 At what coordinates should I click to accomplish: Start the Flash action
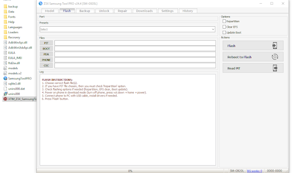[253, 46]
